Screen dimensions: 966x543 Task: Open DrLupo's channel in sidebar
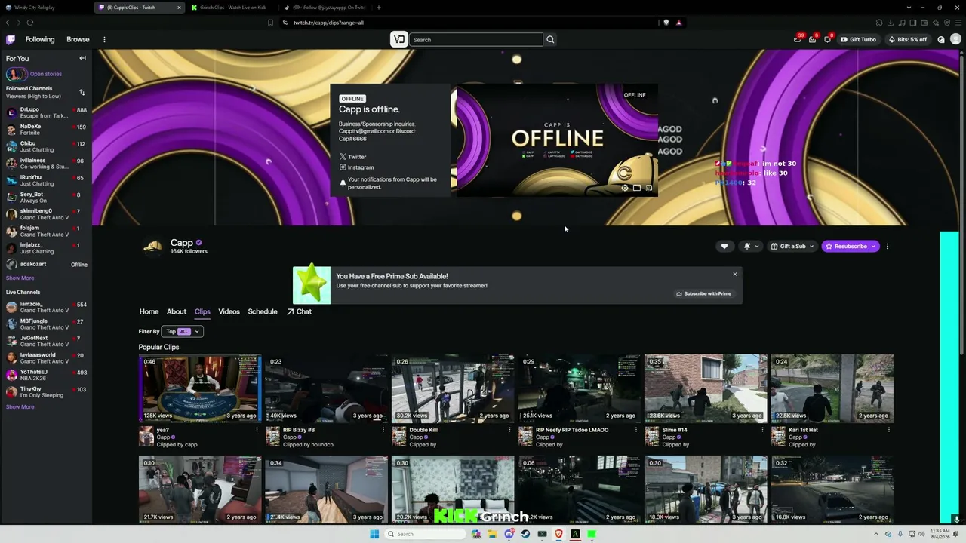pos(46,112)
